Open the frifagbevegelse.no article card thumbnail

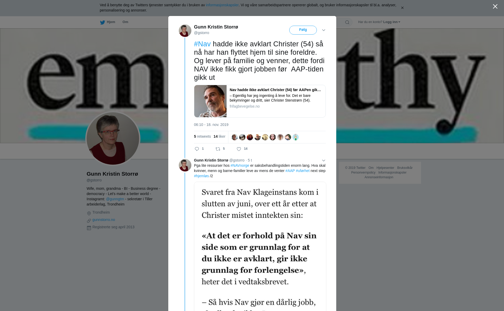tap(210, 101)
